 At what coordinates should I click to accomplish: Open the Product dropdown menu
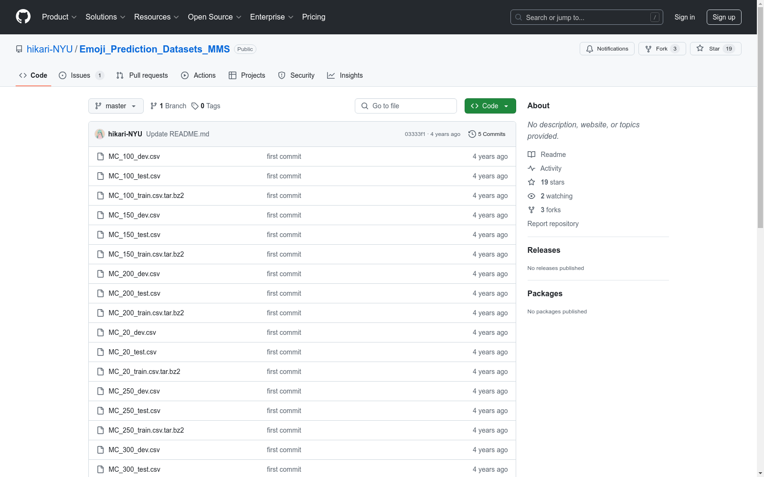tap(59, 17)
